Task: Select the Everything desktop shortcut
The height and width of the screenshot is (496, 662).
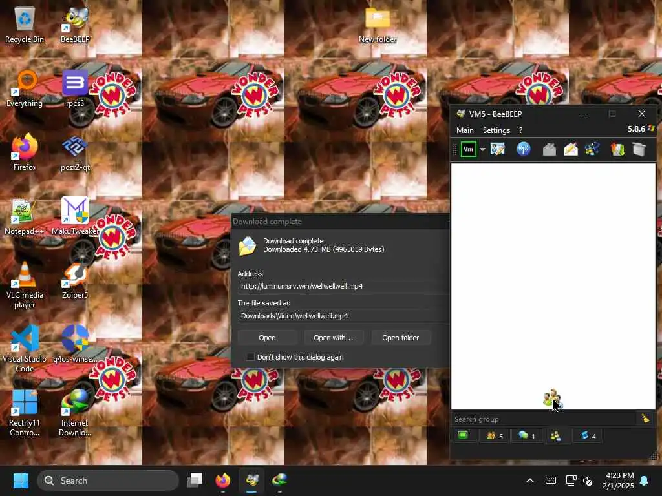Action: point(25,89)
